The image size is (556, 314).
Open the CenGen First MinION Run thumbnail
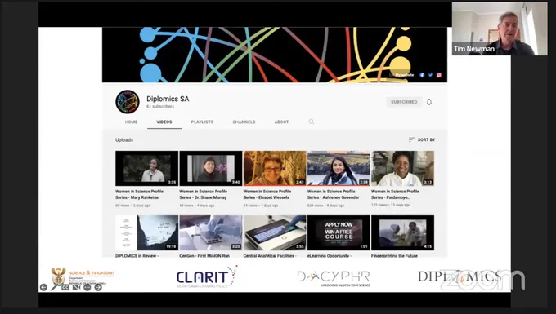(211, 232)
